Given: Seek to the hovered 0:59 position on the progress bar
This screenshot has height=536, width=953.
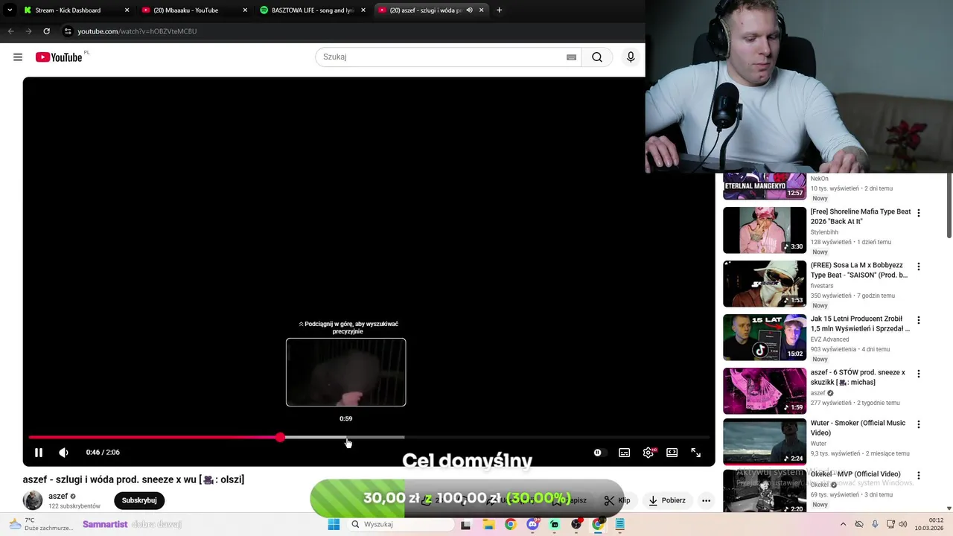Looking at the screenshot, I should [x=346, y=438].
